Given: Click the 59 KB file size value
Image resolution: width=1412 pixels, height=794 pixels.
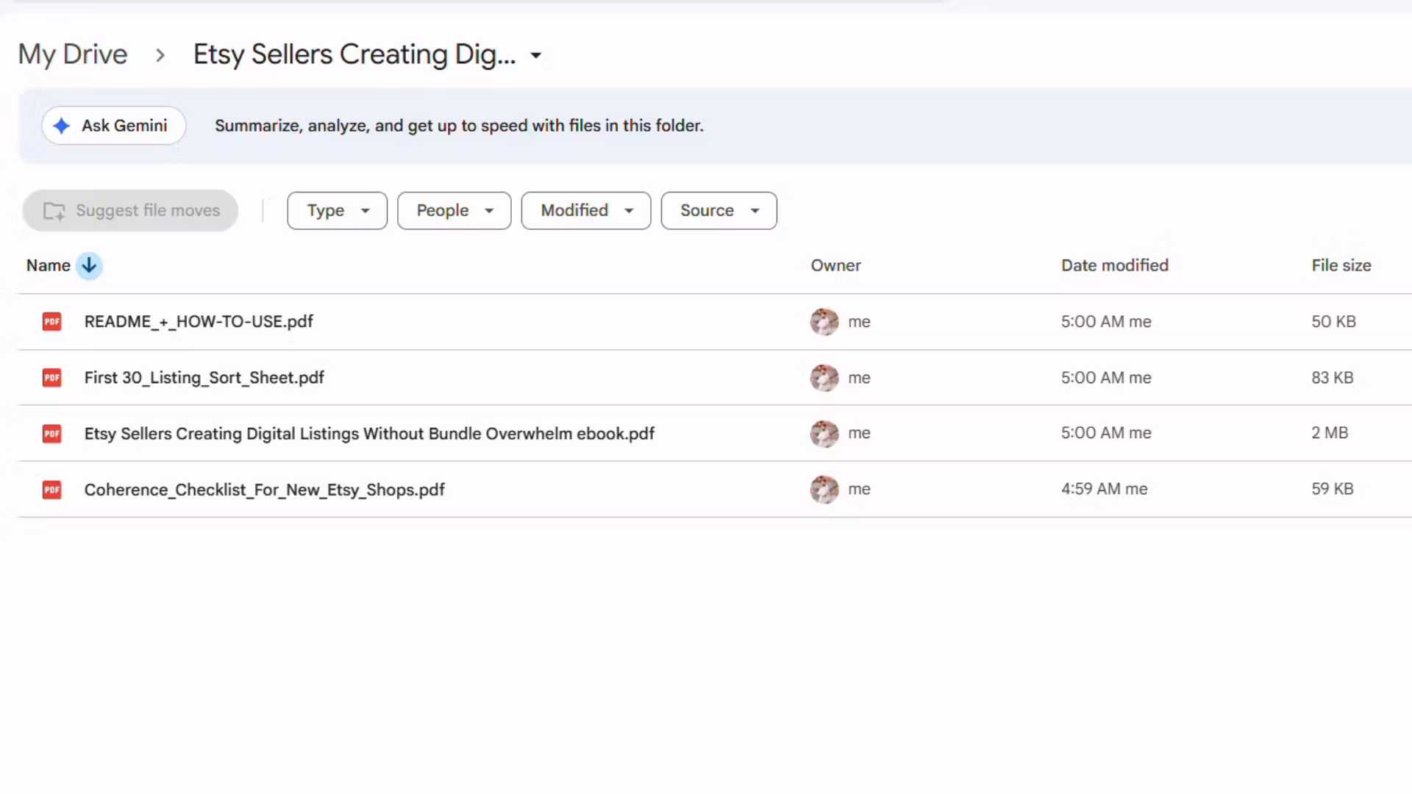Looking at the screenshot, I should coord(1332,489).
